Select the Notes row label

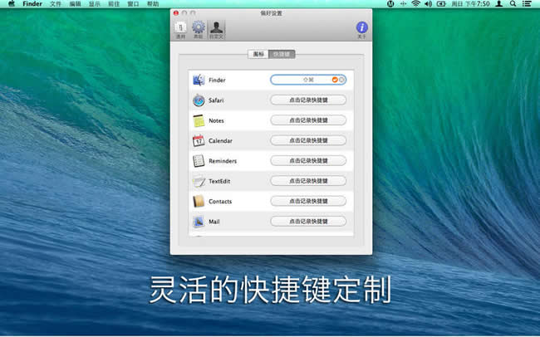tap(216, 121)
